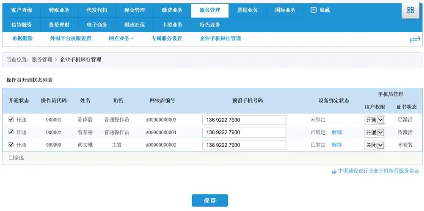Open the 票据业务 menu
424x211 pixels.
click(x=248, y=10)
